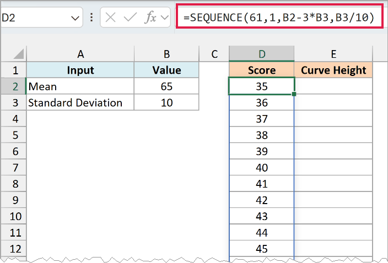This screenshot has height=263, width=388.
Task: Select row 5 header
Action: tap(14, 135)
